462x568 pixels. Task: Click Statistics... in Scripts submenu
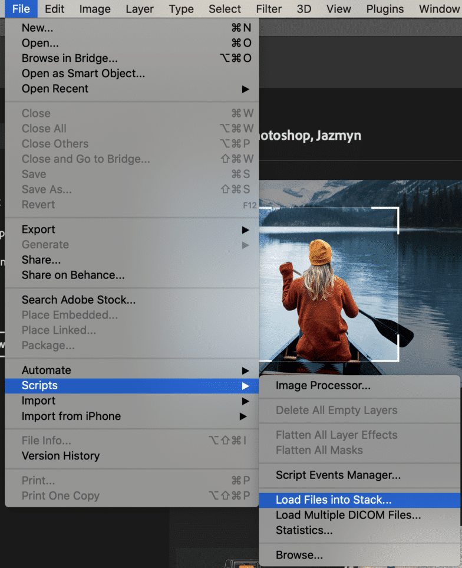pyautogui.click(x=304, y=530)
